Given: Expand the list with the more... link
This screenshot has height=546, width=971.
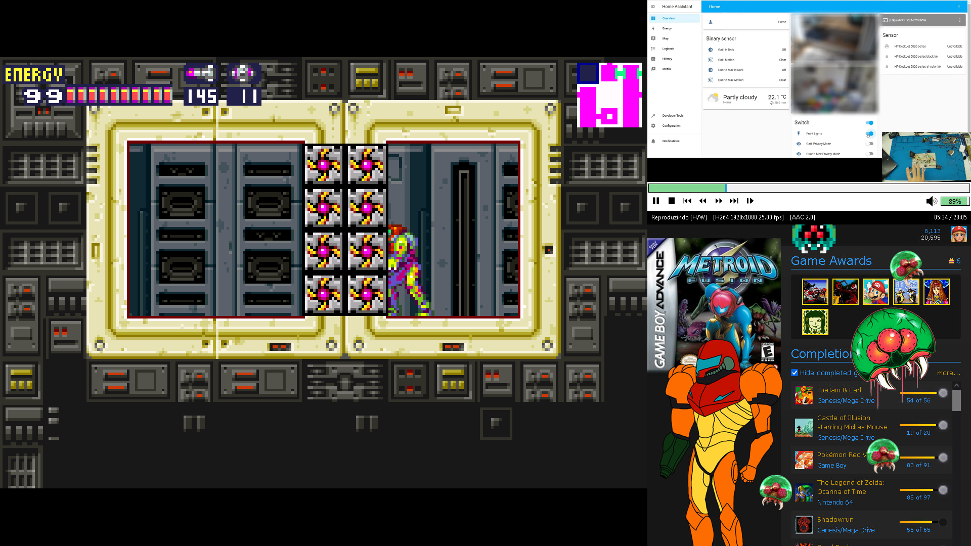Looking at the screenshot, I should (948, 373).
